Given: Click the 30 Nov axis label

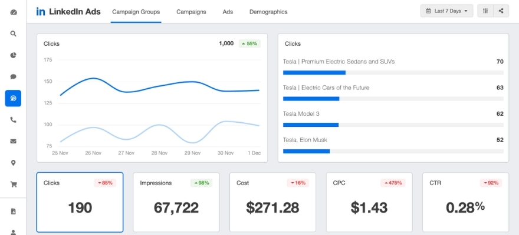Looking at the screenshot, I should click(225, 153).
